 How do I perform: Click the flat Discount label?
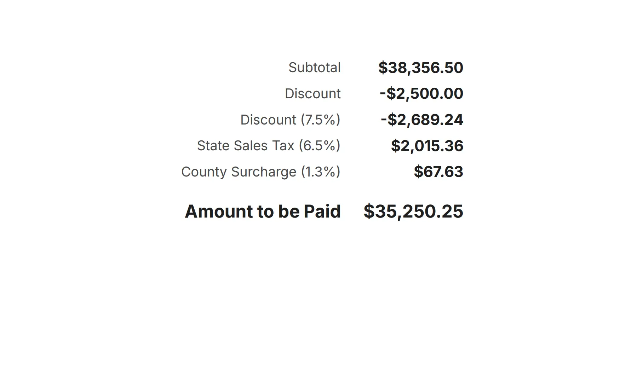point(313,93)
